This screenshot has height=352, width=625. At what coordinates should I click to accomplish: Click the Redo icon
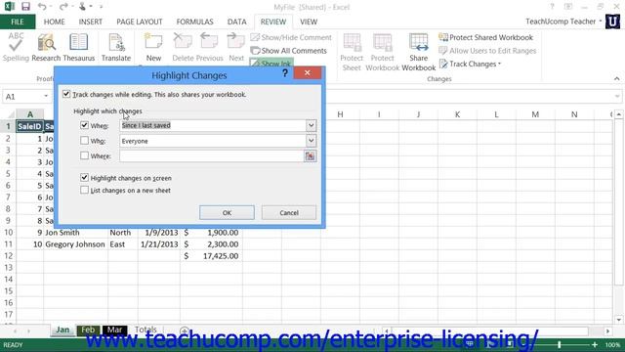coord(62,7)
